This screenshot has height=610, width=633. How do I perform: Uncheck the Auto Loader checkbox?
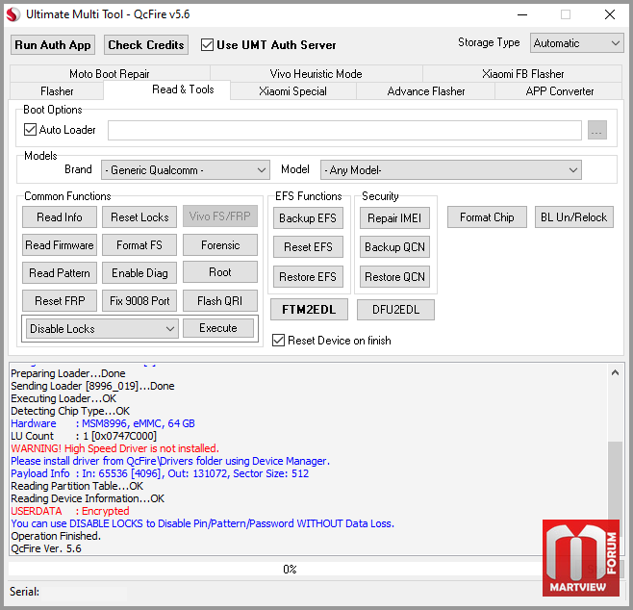pyautogui.click(x=30, y=130)
